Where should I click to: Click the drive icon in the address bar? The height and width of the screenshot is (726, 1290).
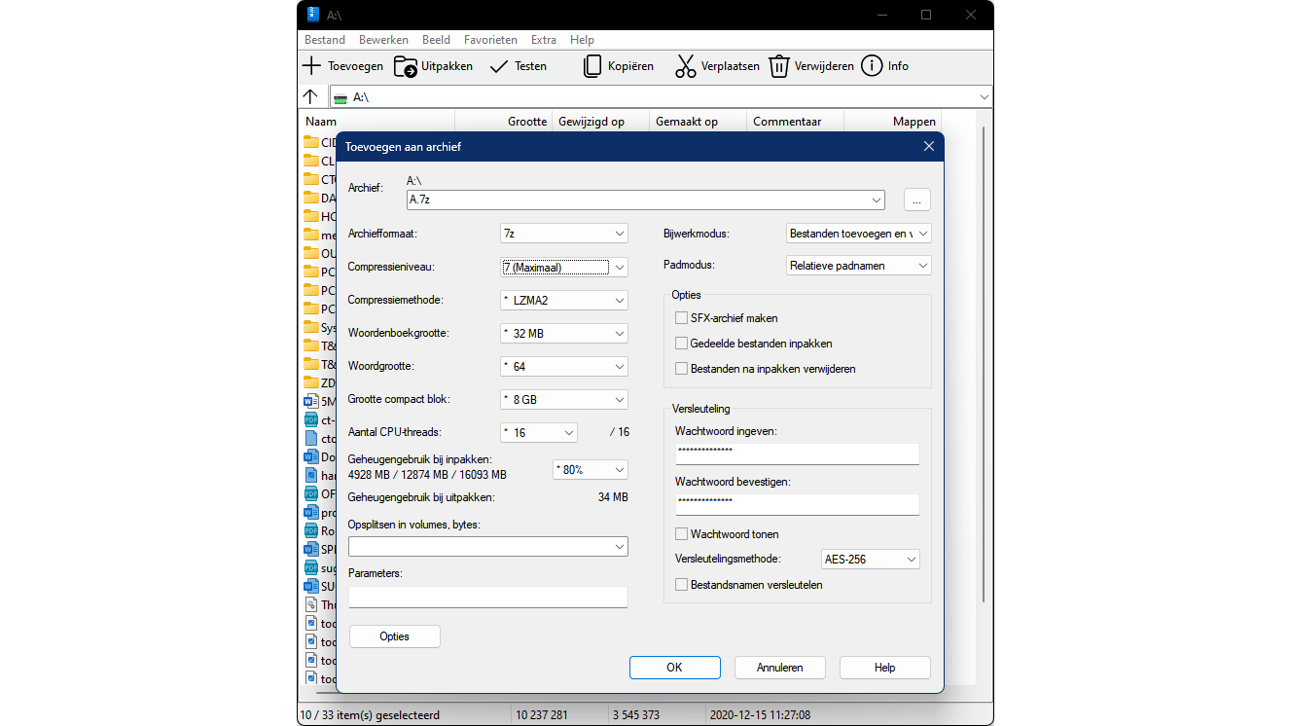[340, 97]
